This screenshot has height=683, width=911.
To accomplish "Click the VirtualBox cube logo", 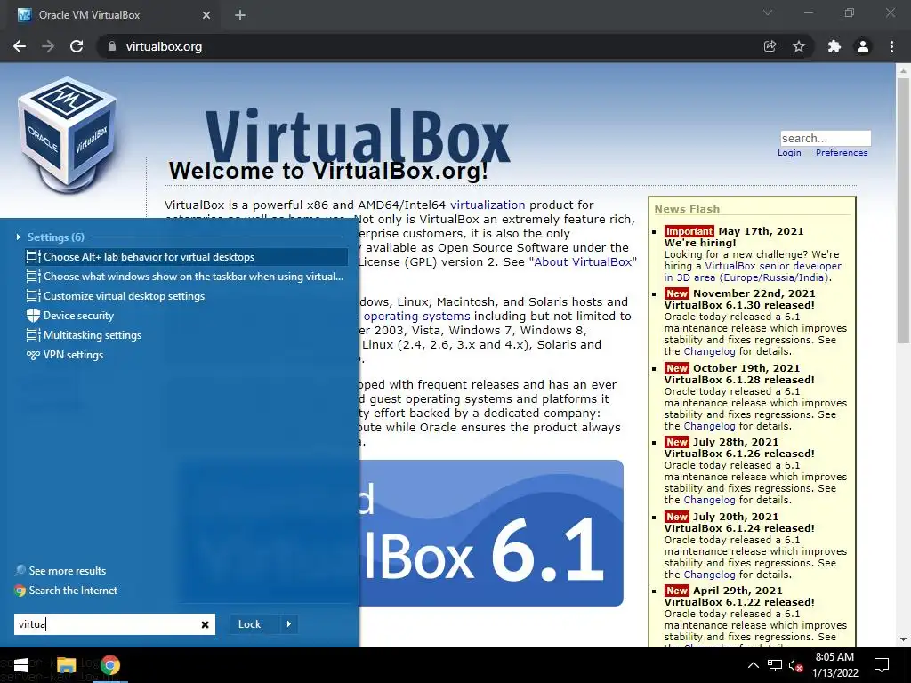I will pyautogui.click(x=68, y=135).
